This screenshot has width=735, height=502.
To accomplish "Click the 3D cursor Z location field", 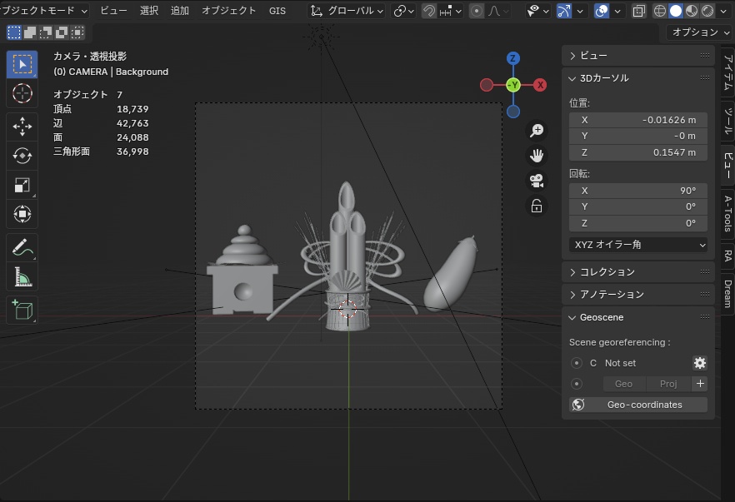I will (x=638, y=152).
